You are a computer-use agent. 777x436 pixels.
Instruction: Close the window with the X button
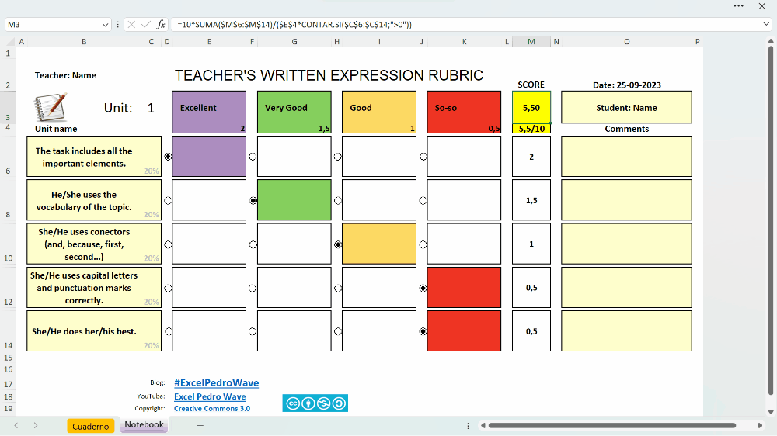pyautogui.click(x=762, y=6)
